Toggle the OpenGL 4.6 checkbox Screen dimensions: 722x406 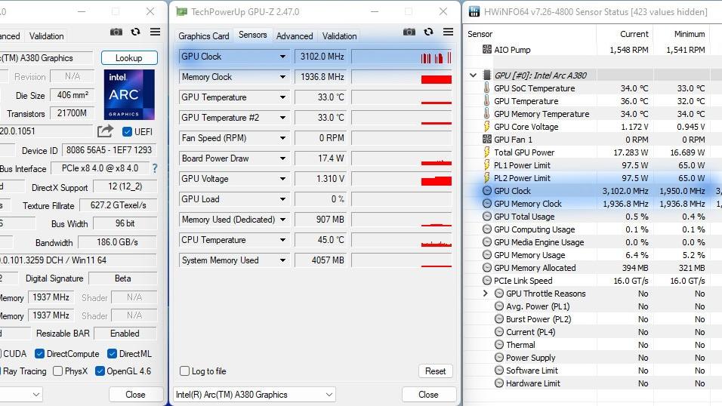[100, 371]
